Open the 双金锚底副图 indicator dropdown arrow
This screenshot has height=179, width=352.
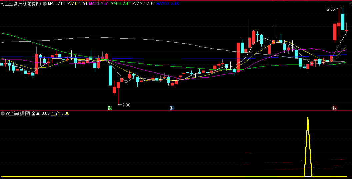pos(2,113)
